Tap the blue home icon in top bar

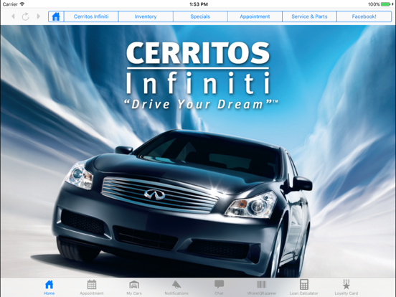click(56, 16)
